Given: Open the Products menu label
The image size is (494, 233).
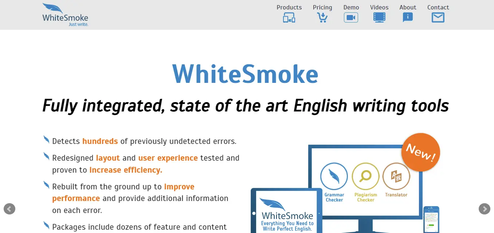Looking at the screenshot, I should (x=289, y=7).
